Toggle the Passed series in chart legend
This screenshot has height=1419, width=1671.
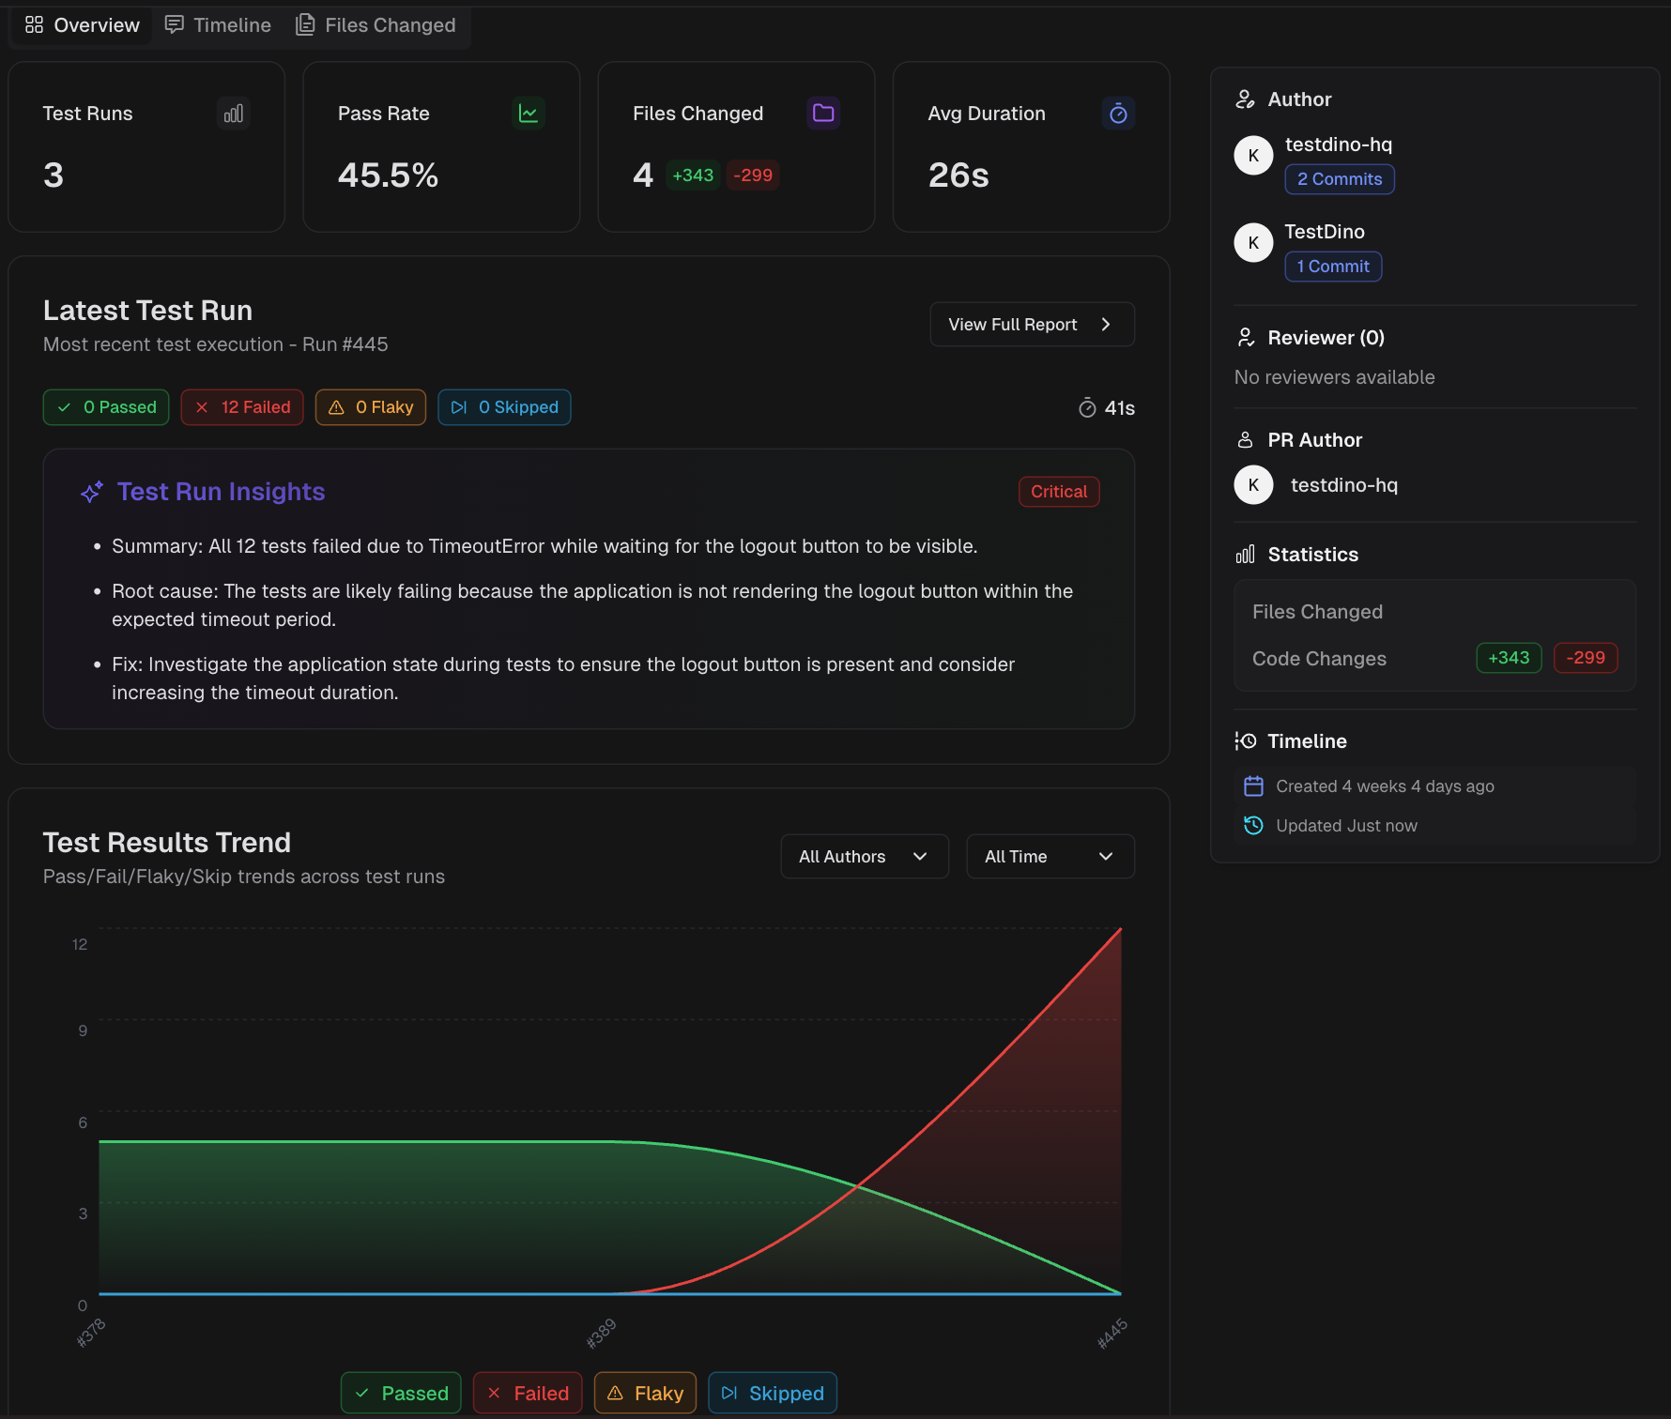click(x=401, y=1393)
